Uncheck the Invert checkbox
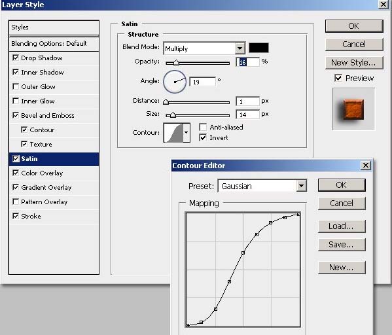The width and height of the screenshot is (392, 335). tap(203, 137)
